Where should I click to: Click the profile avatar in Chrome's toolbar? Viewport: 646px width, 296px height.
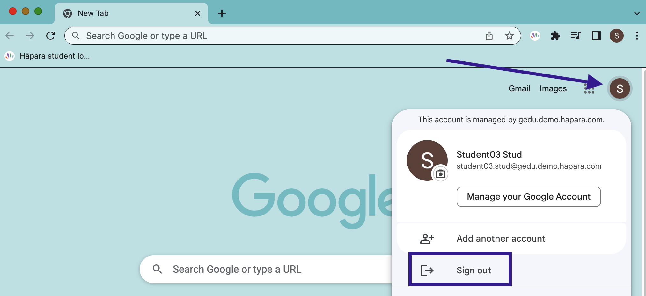(617, 36)
